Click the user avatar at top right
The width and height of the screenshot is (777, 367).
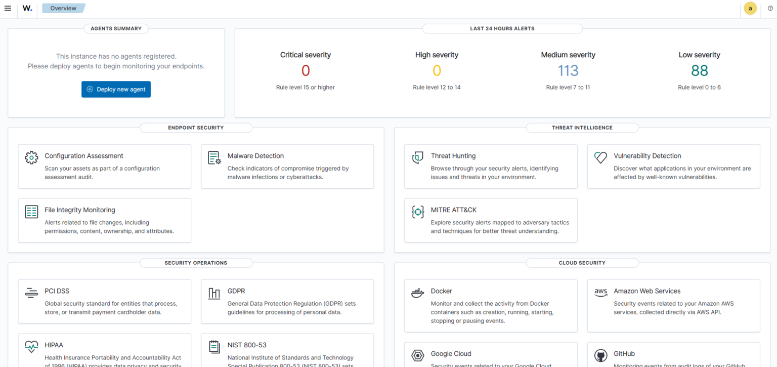click(750, 8)
